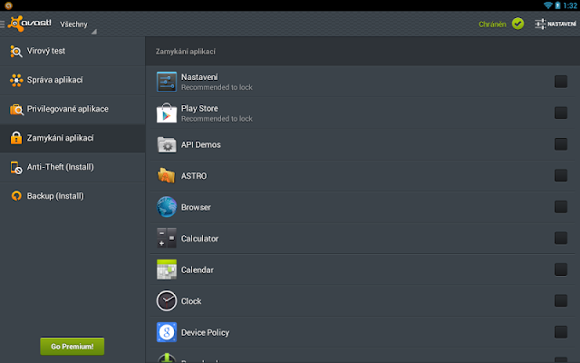Click the Play Store shopping bag icon
Screen dimensions: 580x363
(167, 113)
